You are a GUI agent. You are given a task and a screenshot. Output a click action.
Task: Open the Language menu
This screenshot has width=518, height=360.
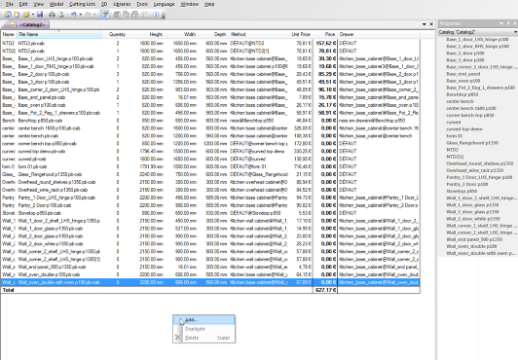[165, 4]
